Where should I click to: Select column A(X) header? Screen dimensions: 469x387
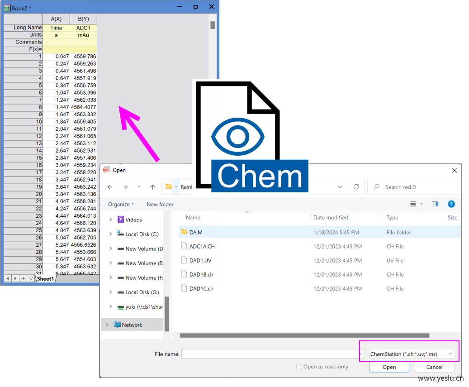point(56,19)
